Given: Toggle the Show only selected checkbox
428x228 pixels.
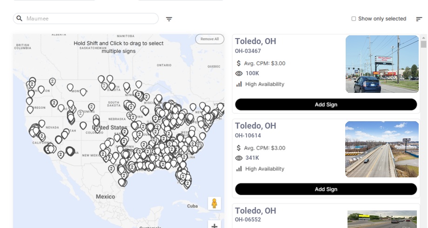Looking at the screenshot, I should click(354, 19).
